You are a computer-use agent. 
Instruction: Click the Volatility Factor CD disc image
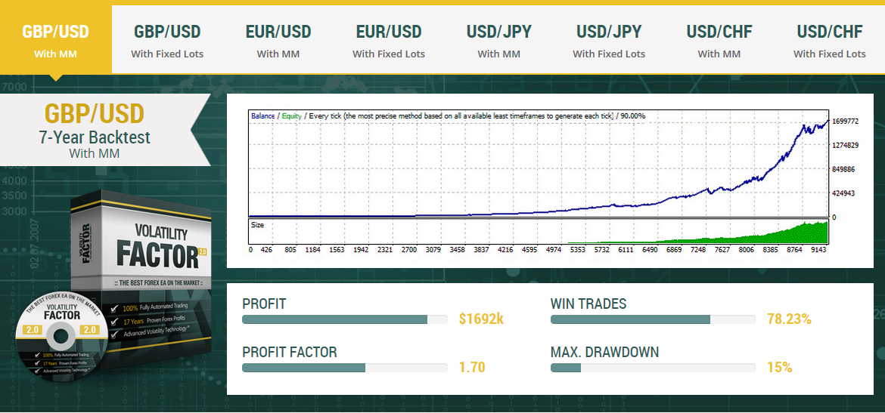tap(59, 338)
